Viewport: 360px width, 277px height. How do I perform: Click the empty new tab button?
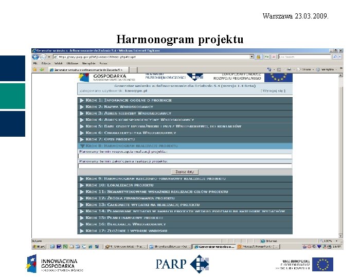pyautogui.click(x=133, y=70)
